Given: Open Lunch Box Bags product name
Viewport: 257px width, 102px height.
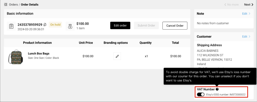Looking at the screenshot, I should [x=39, y=53].
